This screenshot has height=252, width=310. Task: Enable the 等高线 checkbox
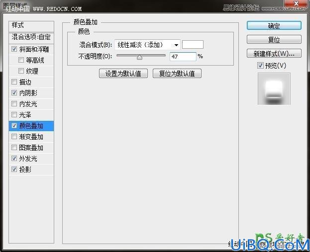pos(21,60)
